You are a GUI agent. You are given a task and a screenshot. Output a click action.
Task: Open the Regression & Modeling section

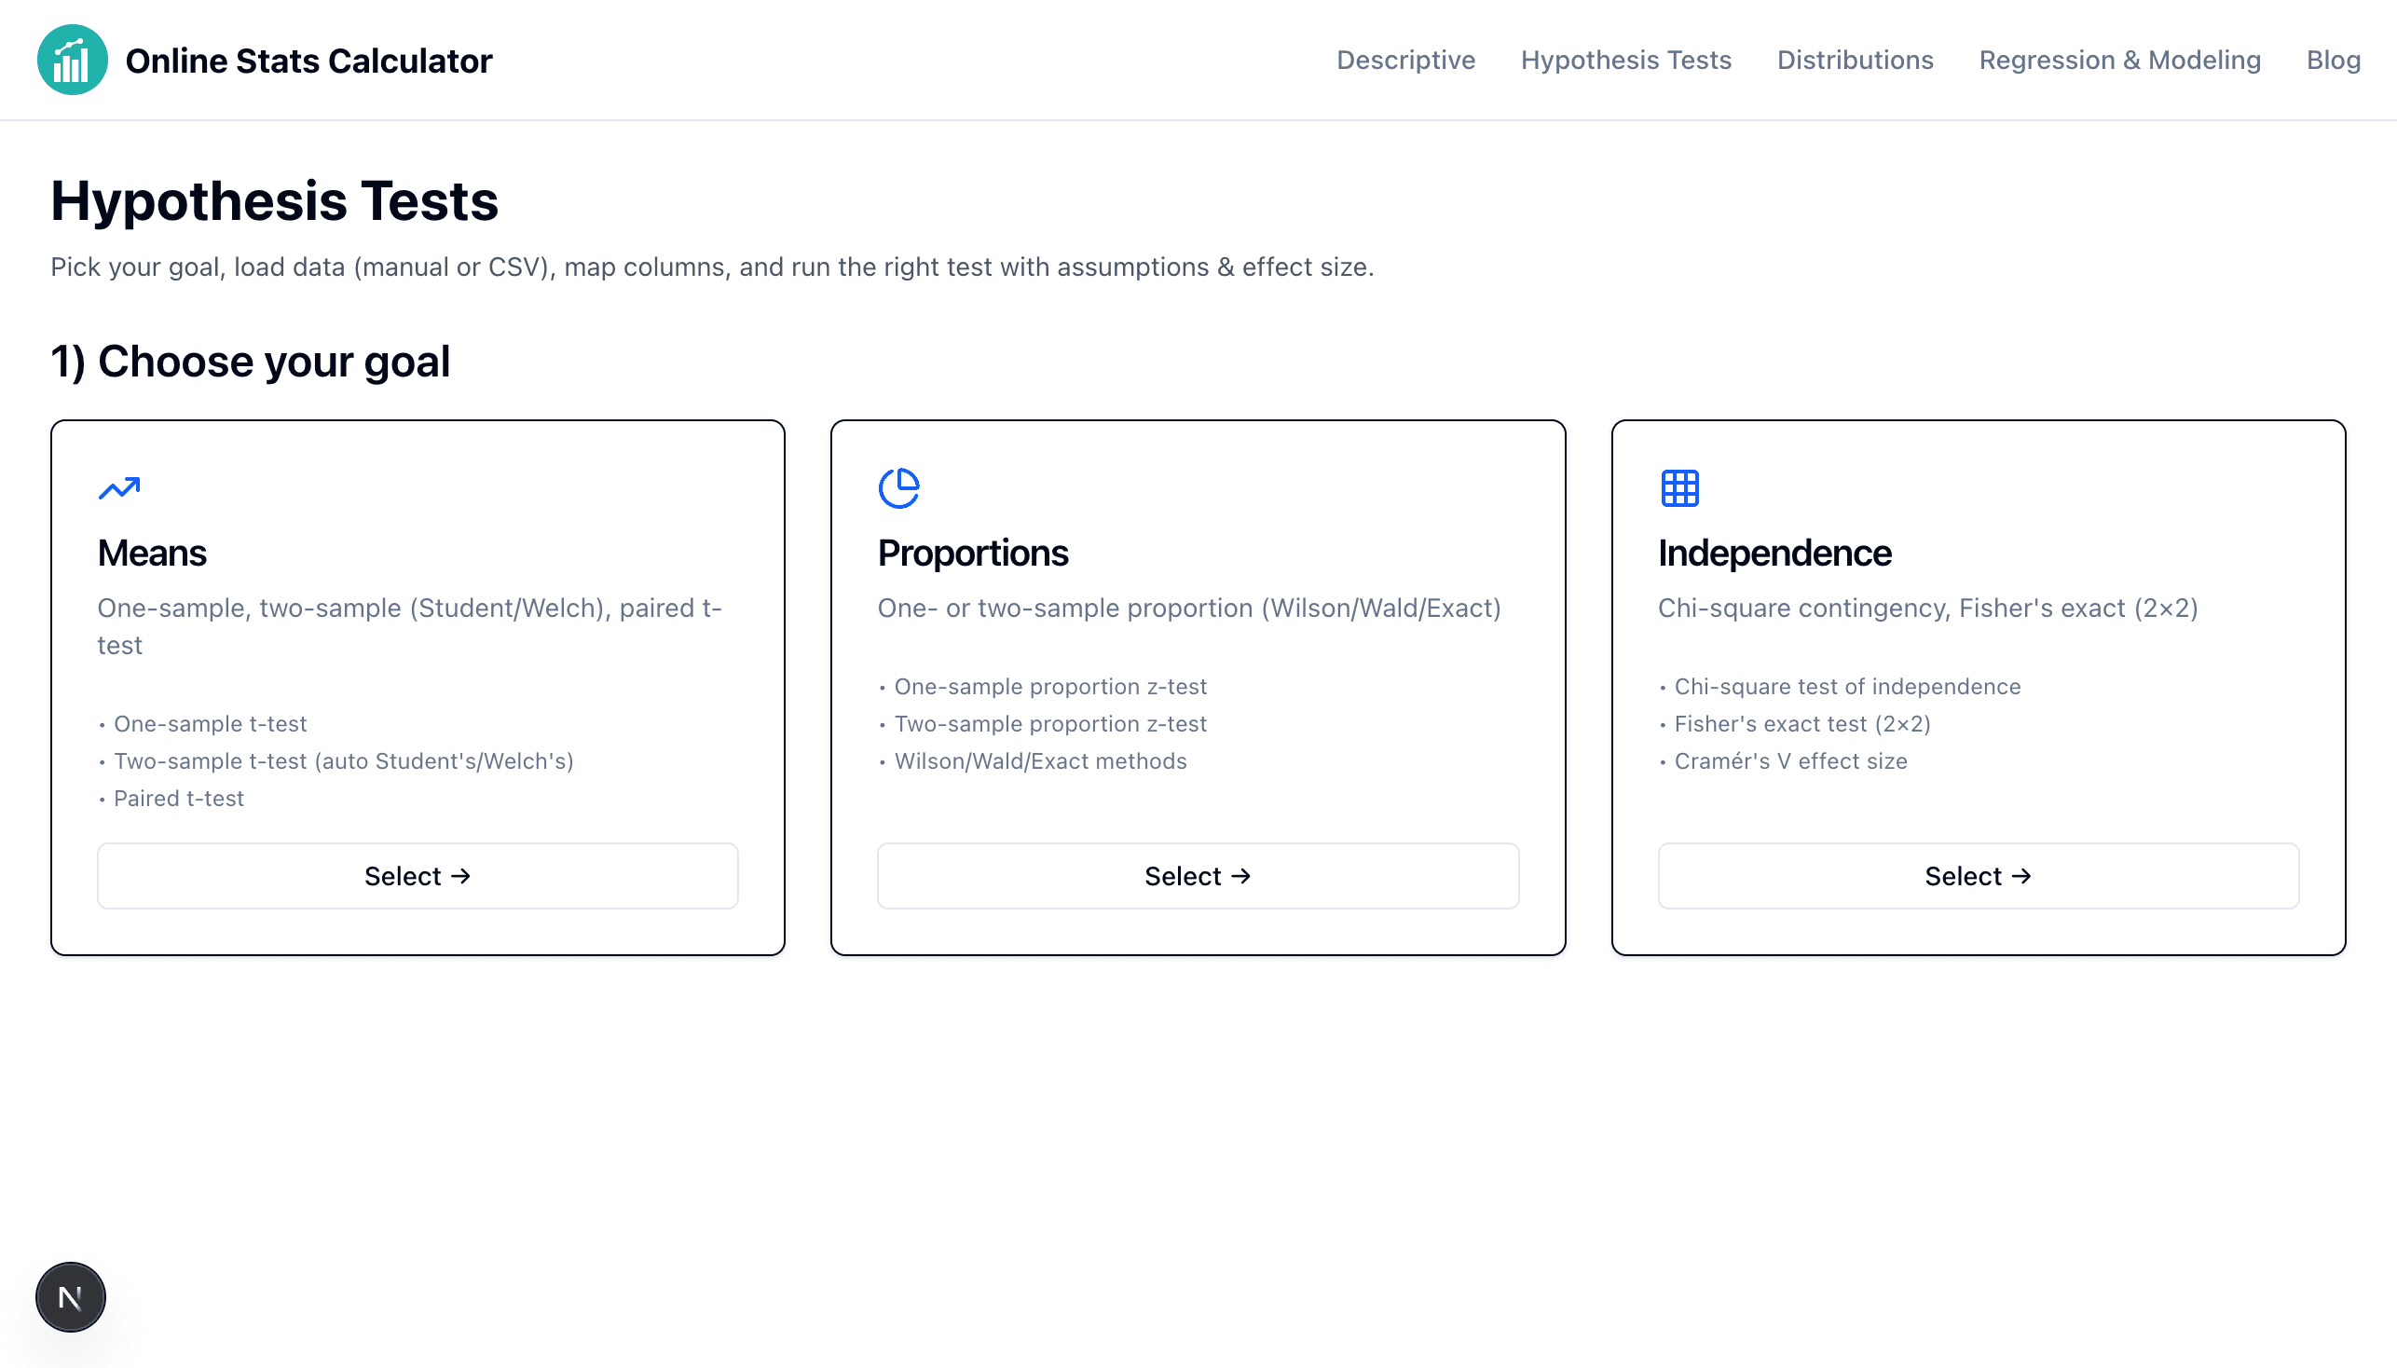tap(2120, 60)
